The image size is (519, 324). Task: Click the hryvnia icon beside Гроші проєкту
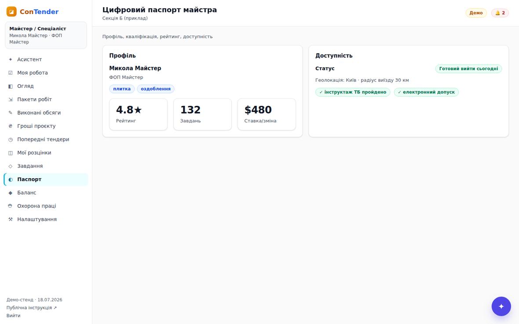(x=11, y=126)
